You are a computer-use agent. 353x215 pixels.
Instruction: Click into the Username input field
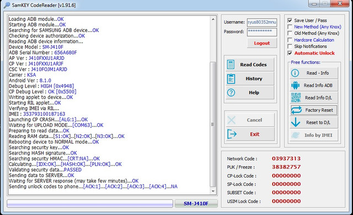pyautogui.click(x=262, y=22)
